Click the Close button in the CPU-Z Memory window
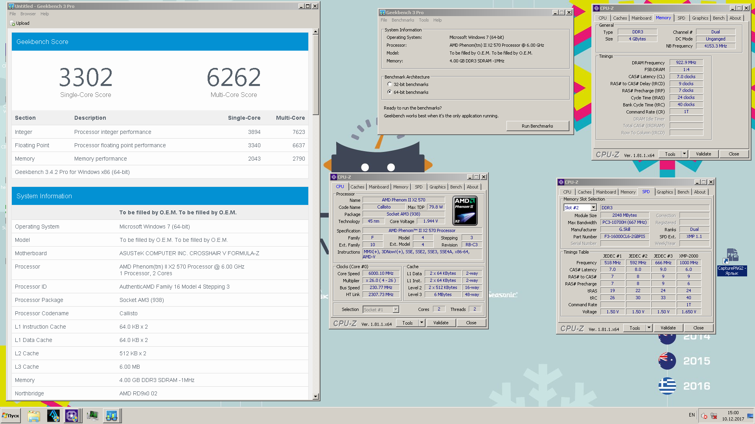This screenshot has width=755, height=424. 733,154
